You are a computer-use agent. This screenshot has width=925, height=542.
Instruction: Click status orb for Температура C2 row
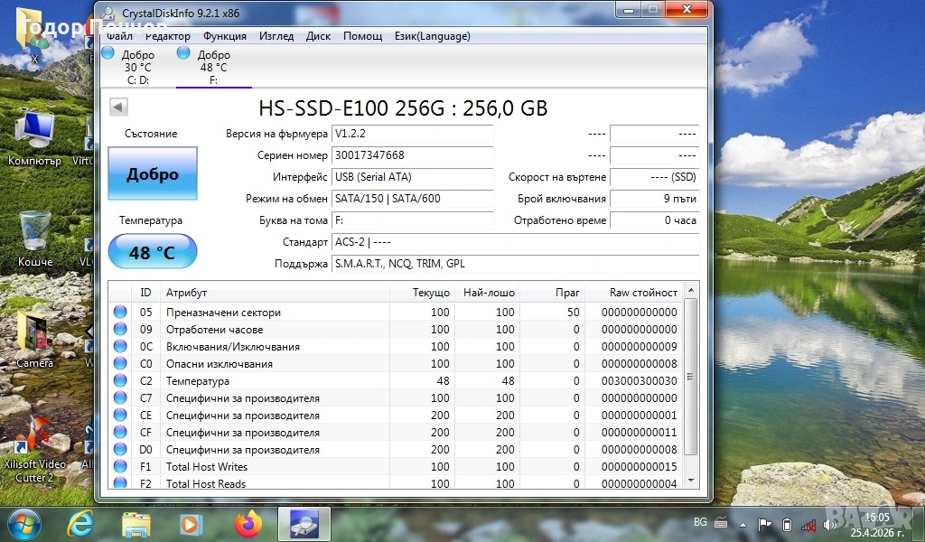tap(120, 381)
